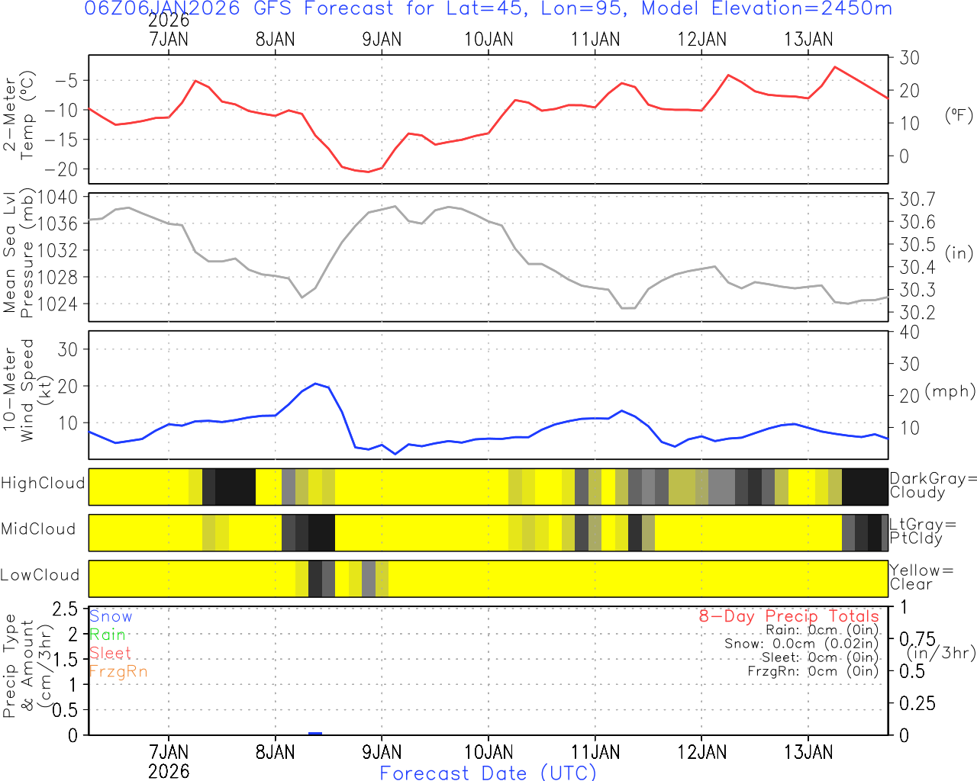
Task: Click the Forecast Date (UTC) axis label
Action: (x=488, y=773)
